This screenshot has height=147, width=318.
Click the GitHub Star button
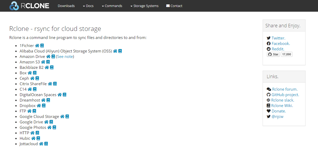pos(273,54)
